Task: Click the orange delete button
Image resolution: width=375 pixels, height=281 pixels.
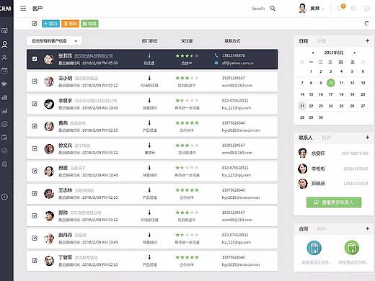Action: click(70, 24)
